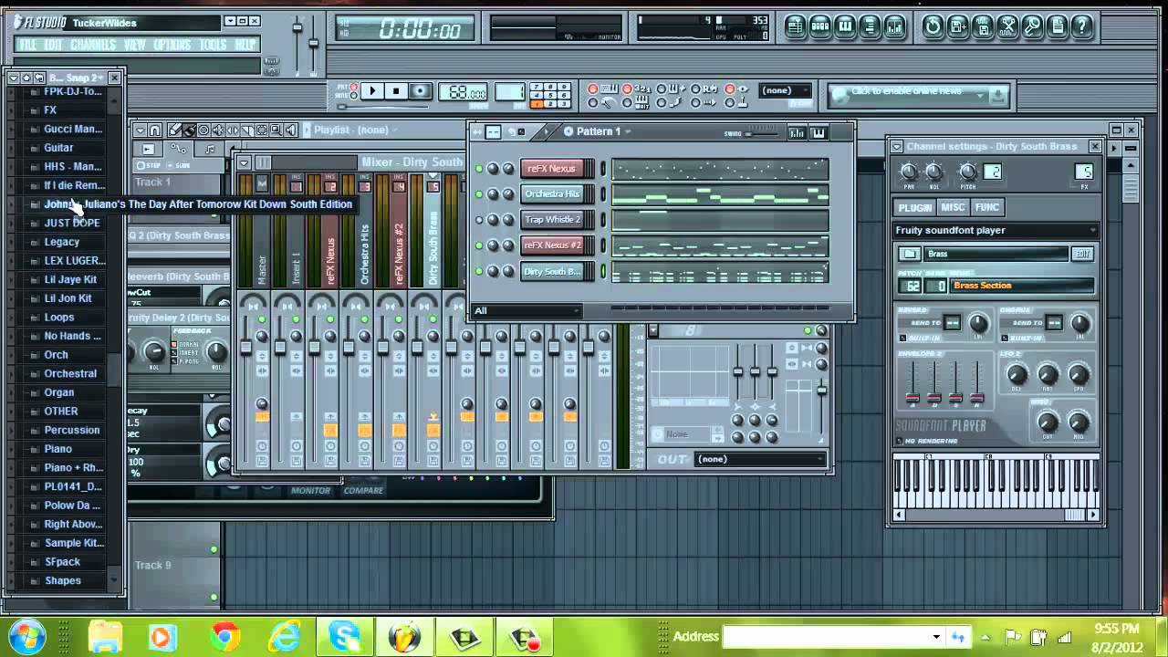Open the project info page icon
Image resolution: width=1168 pixels, height=657 pixels.
click(x=1057, y=26)
